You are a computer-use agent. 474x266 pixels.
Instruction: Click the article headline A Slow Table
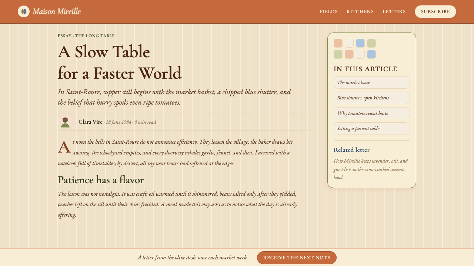click(x=120, y=62)
